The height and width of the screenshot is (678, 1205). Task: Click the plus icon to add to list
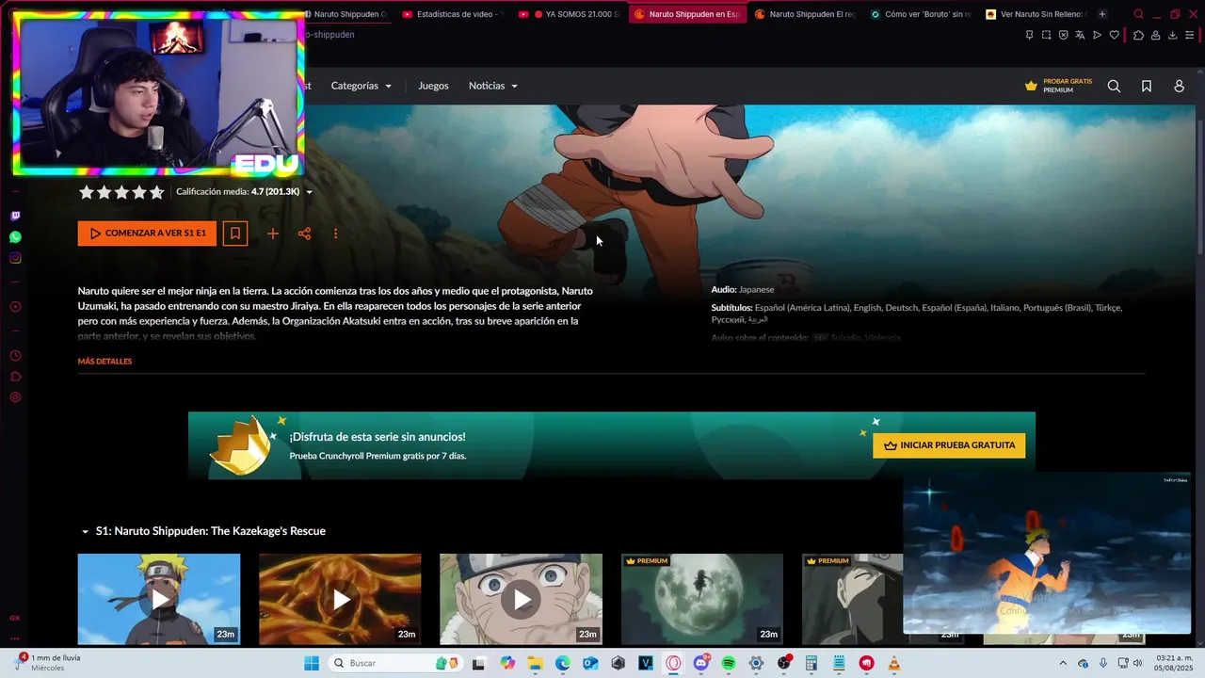tap(272, 234)
